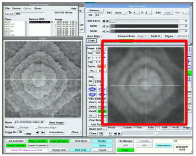Click the grid icon beside Close

point(101,134)
